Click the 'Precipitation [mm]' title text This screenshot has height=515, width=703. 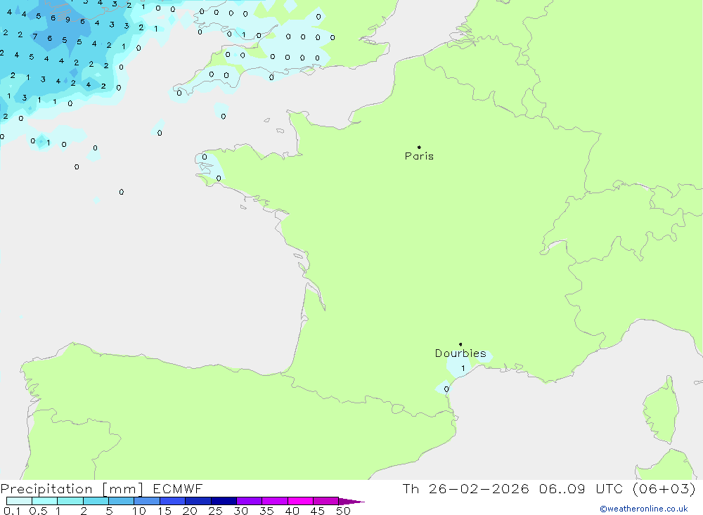(72, 489)
